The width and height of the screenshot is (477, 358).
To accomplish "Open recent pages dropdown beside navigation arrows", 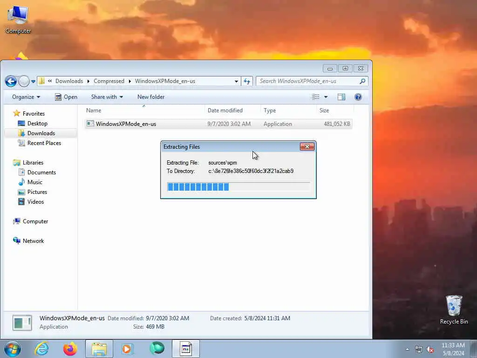I will pyautogui.click(x=33, y=82).
